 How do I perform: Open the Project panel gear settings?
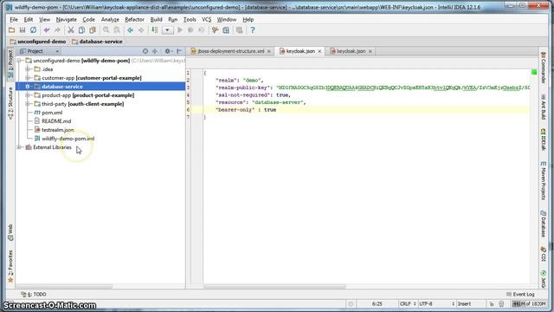click(x=168, y=51)
